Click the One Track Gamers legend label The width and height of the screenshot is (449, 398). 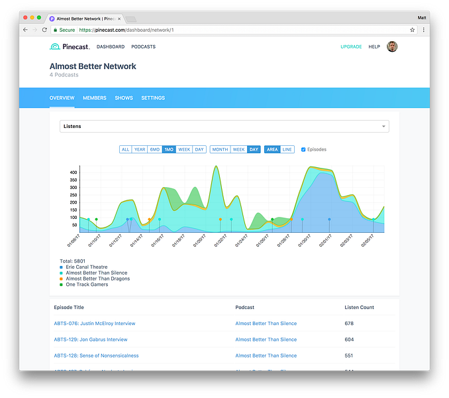(87, 285)
